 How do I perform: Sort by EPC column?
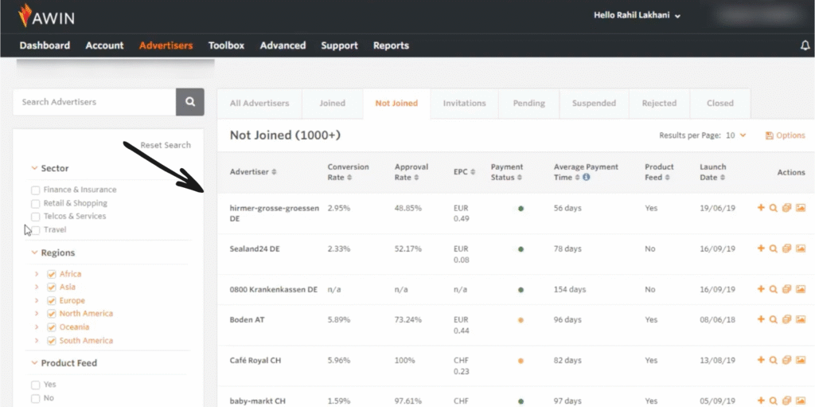464,172
